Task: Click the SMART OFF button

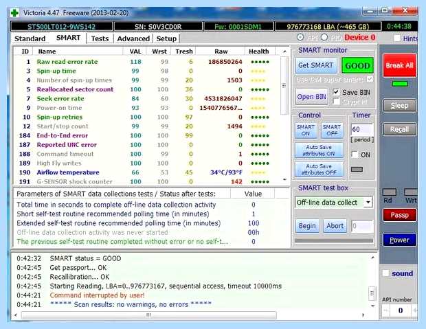Action: click(332, 130)
